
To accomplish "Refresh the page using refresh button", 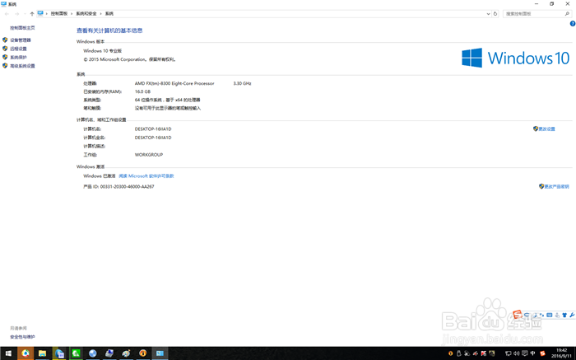I will [495, 14].
